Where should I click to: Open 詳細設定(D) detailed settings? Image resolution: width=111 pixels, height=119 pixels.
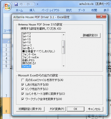[90, 35]
